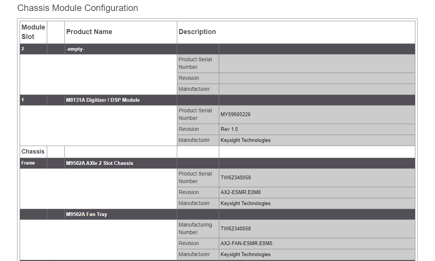Click Product Serial Number label under -empty- slot

[195, 63]
